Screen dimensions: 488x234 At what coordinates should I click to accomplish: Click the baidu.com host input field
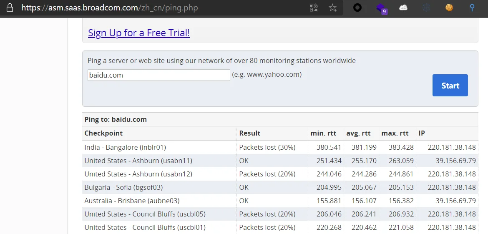159,75
